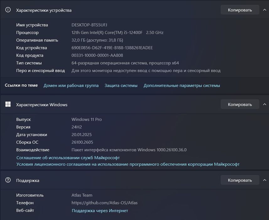The height and width of the screenshot is (220, 269).
Task: Collapse the Характеристики устройства section chevron
Action: [x=265, y=10]
